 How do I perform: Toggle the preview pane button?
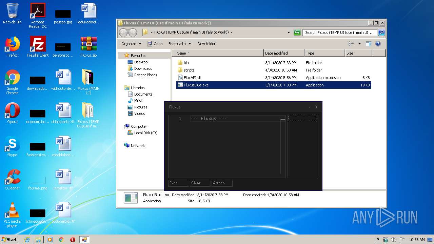pos(369,44)
